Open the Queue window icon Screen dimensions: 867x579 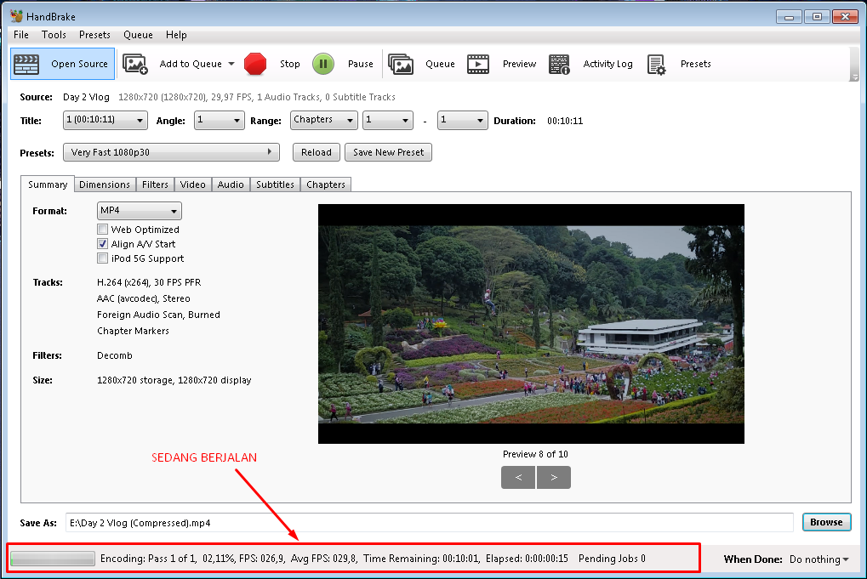(x=401, y=64)
